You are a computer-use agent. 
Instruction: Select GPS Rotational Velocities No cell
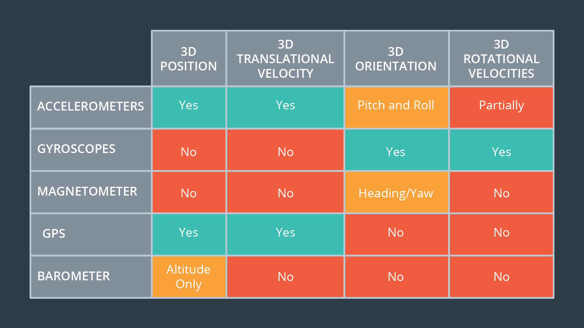pyautogui.click(x=501, y=234)
